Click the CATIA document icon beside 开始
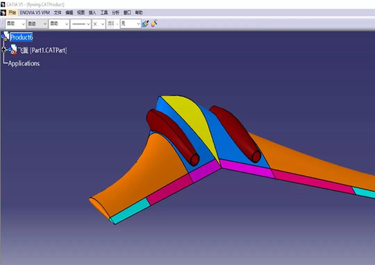 pyautogui.click(x=3, y=13)
